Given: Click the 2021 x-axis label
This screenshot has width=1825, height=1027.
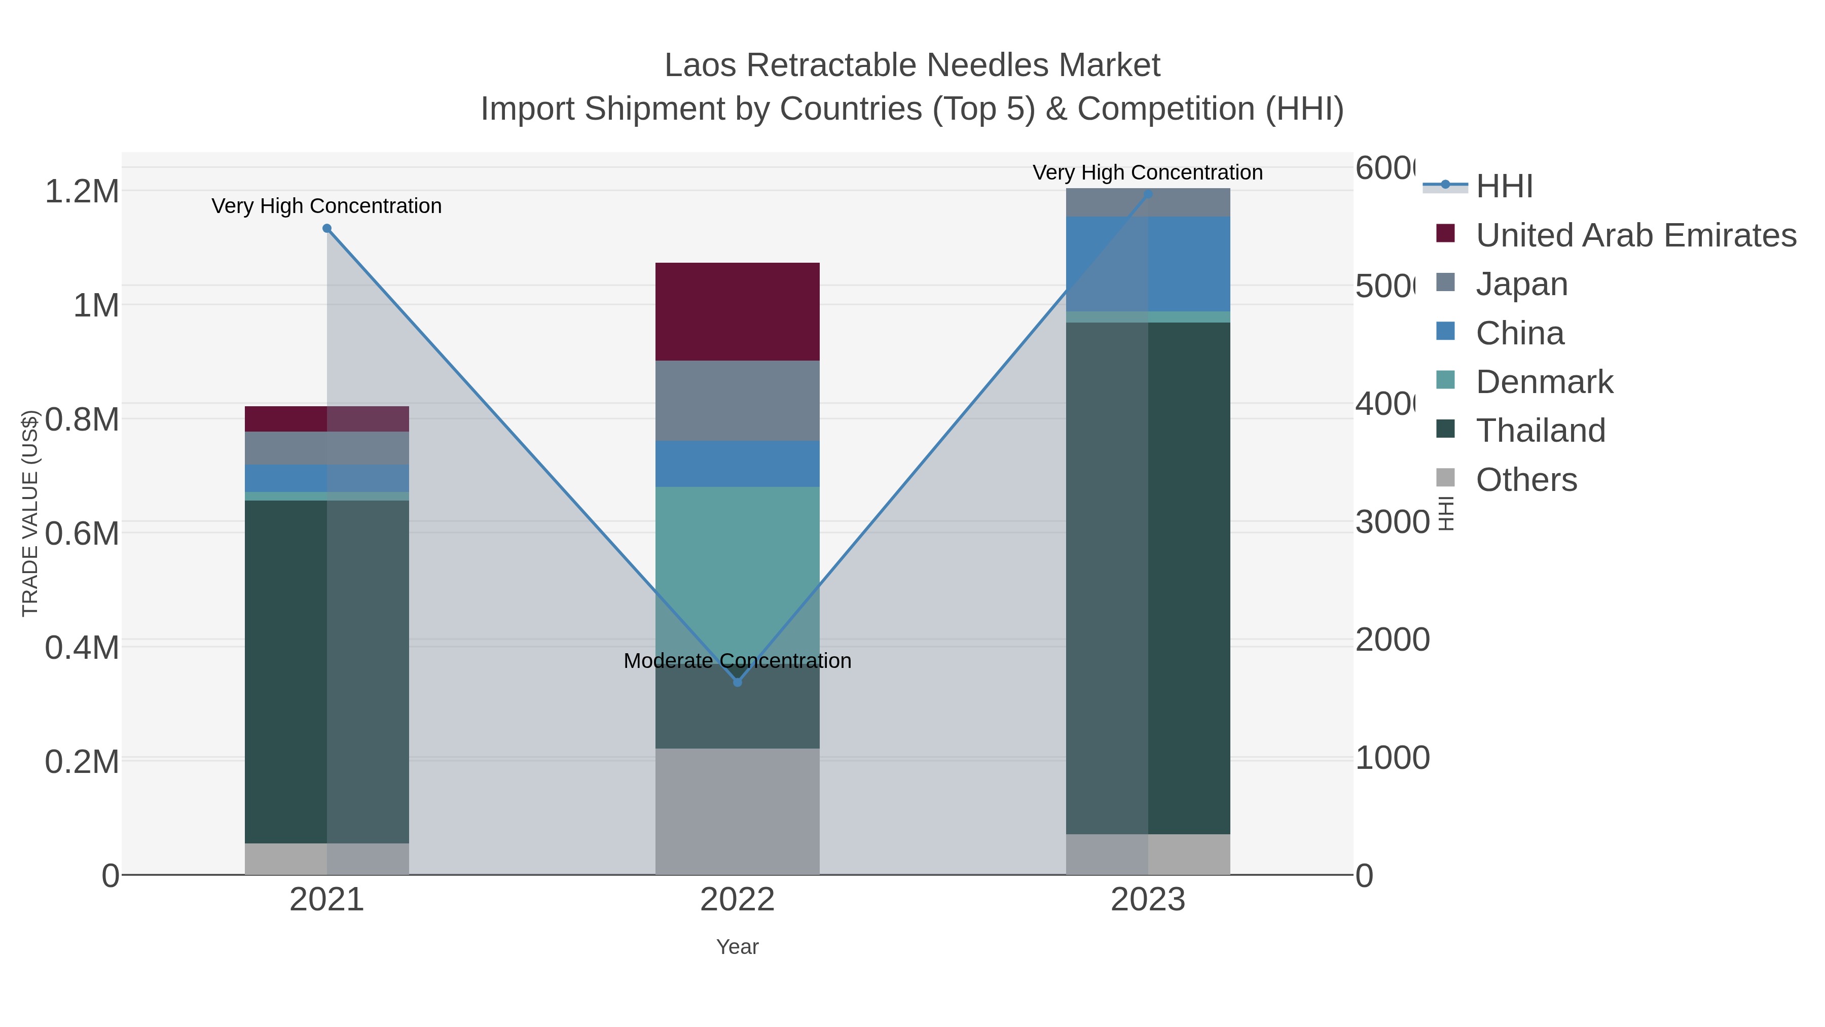Looking at the screenshot, I should coord(326,900).
